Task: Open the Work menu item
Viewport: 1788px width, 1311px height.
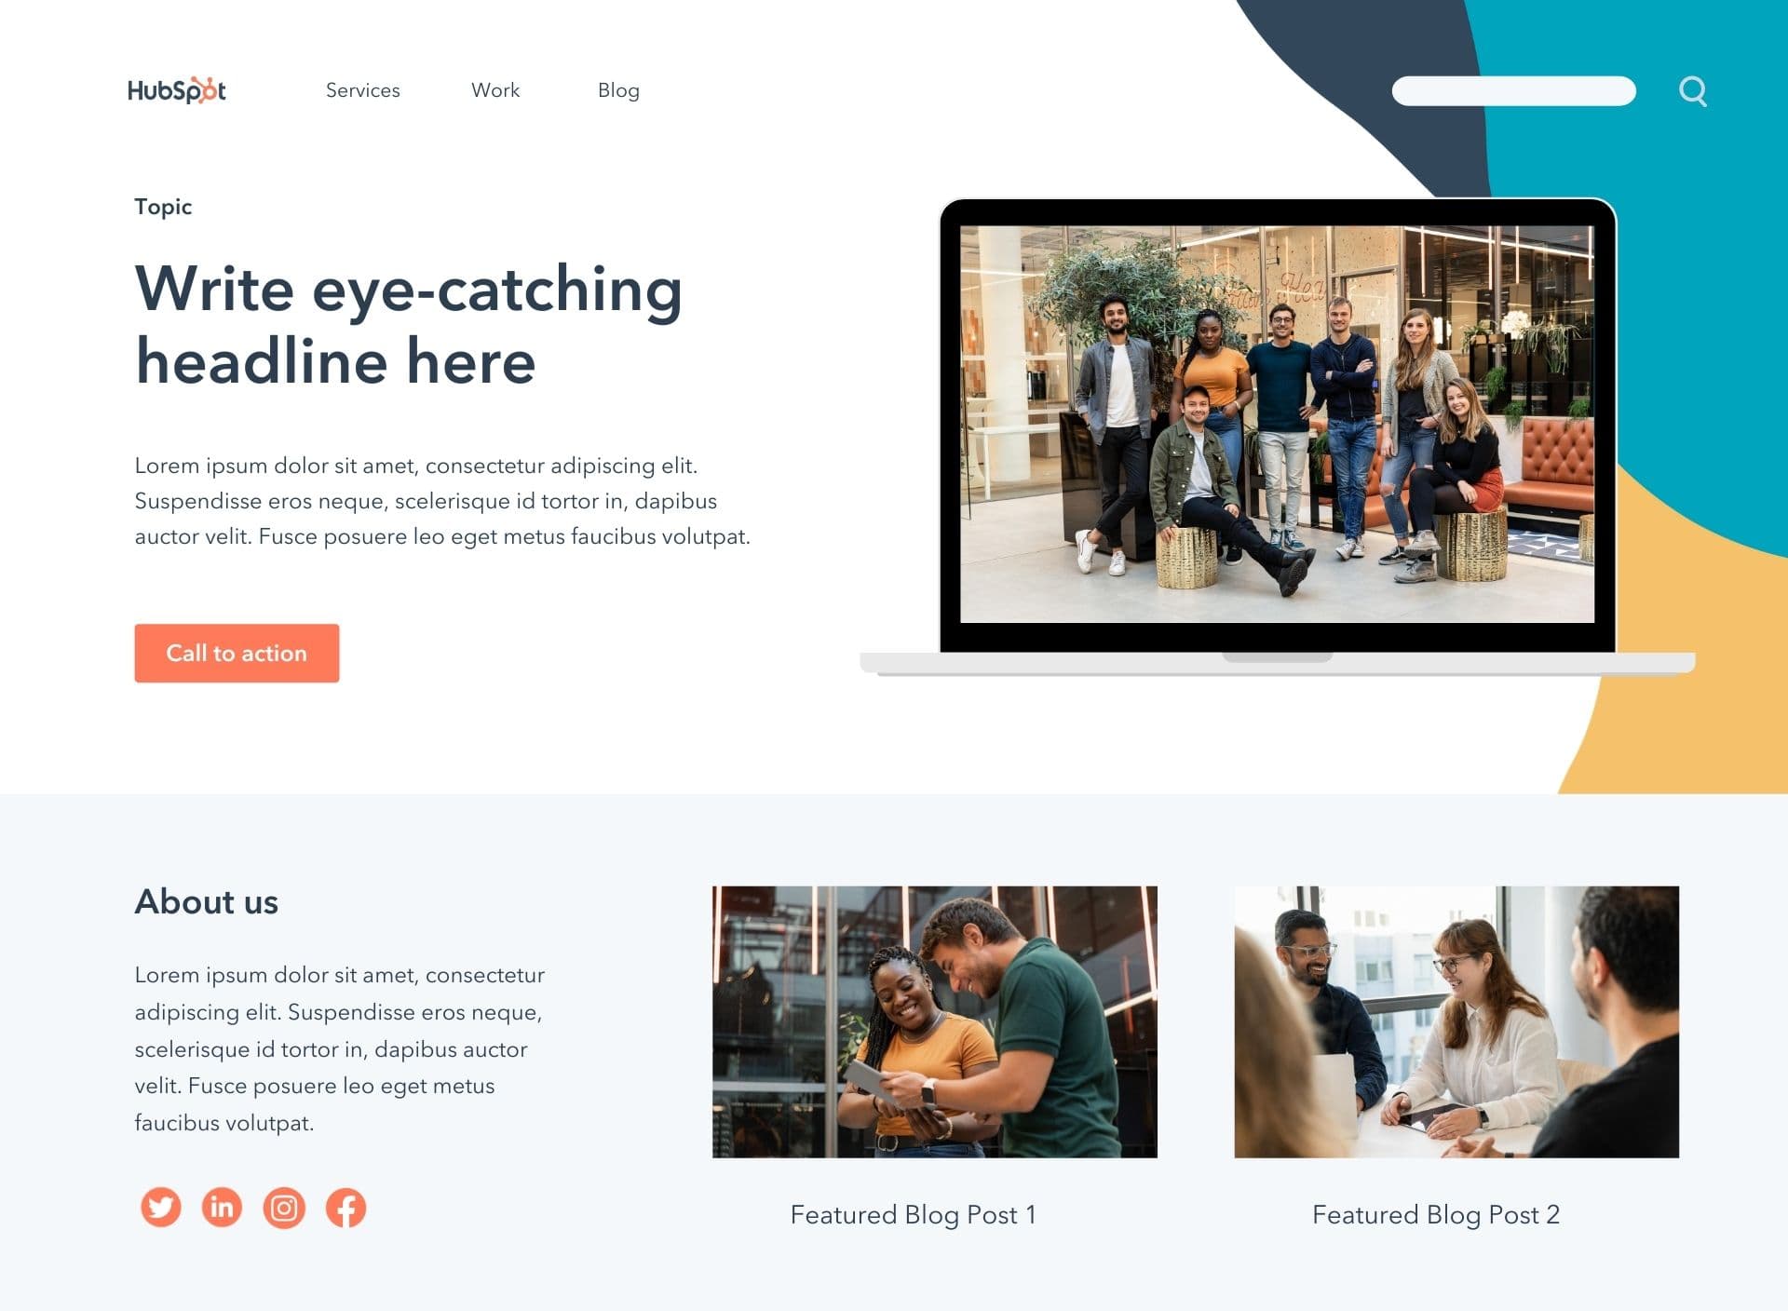Action: click(x=495, y=90)
